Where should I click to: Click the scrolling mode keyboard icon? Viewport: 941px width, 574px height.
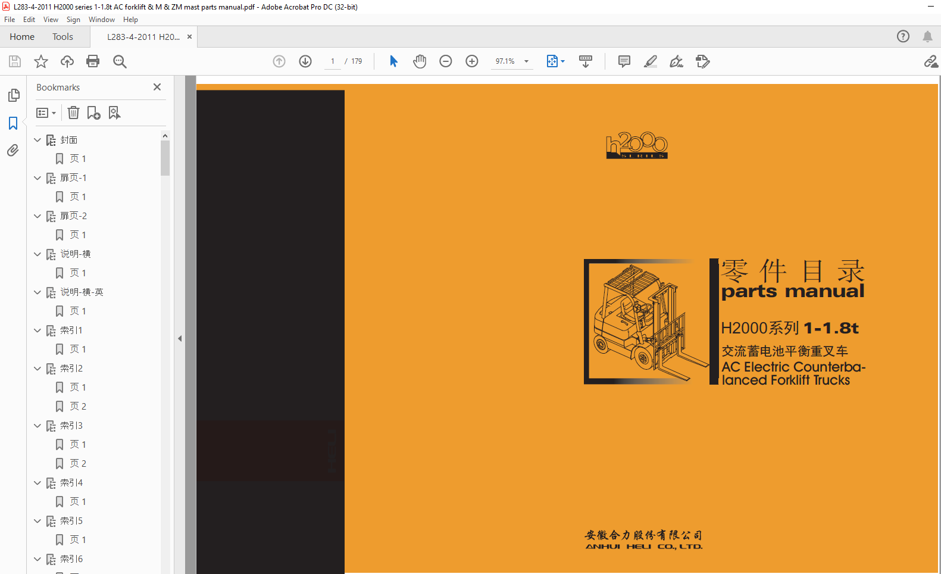[586, 61]
